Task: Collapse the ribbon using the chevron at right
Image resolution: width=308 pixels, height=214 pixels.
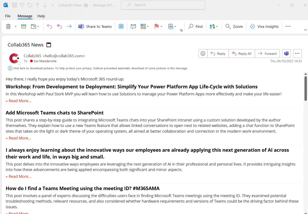Action: (x=305, y=30)
